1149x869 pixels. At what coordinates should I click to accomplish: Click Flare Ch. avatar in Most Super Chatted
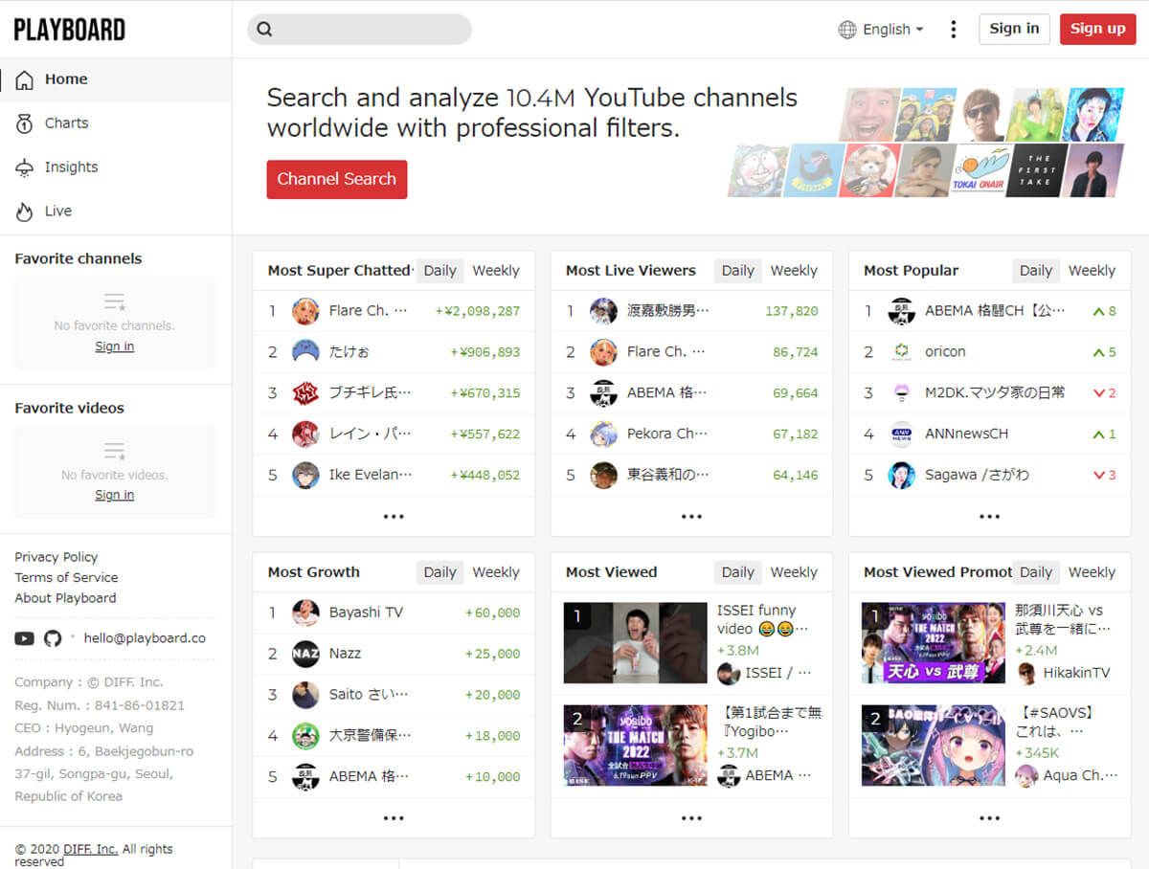[305, 311]
